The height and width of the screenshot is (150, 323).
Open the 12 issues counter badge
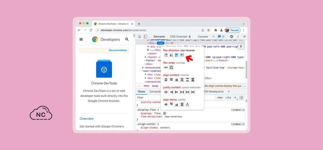(x=221, y=37)
